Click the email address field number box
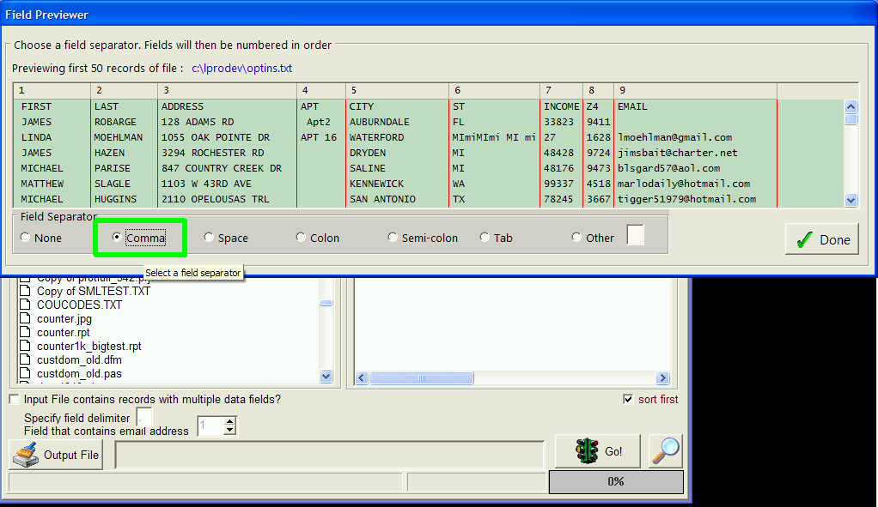 pos(210,426)
